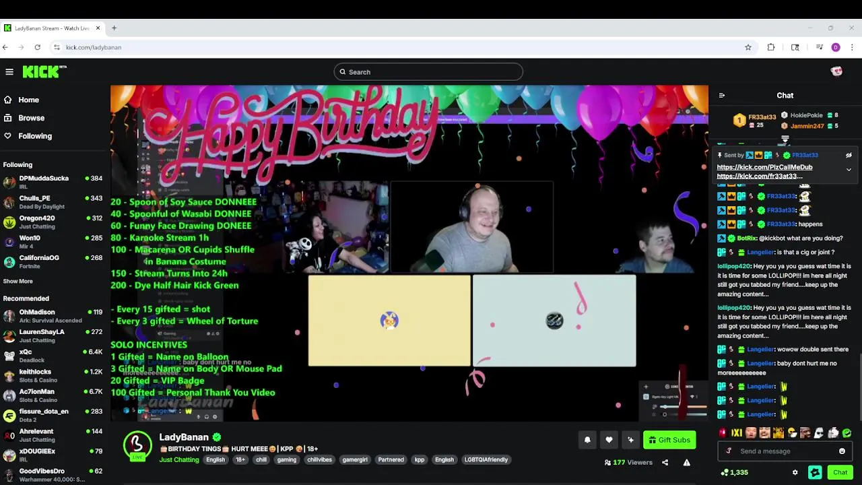Click the green Chat send button

point(840,473)
